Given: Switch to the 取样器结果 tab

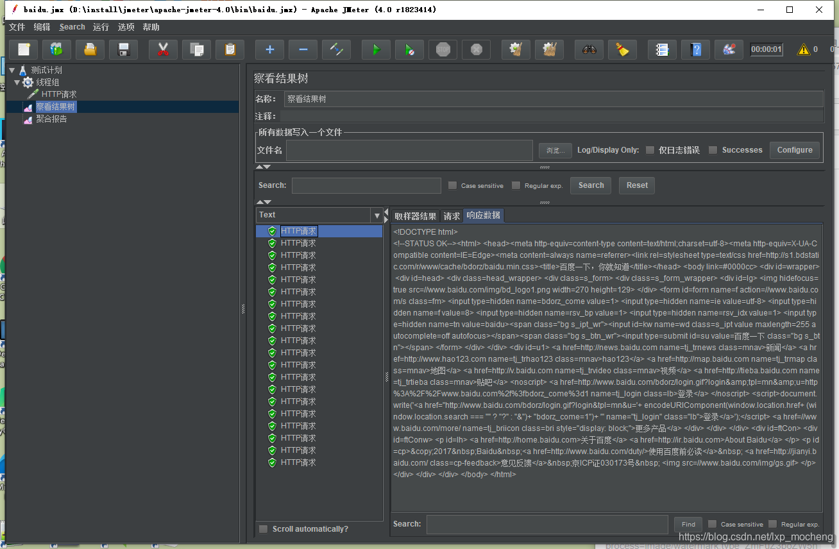Looking at the screenshot, I should click(416, 216).
